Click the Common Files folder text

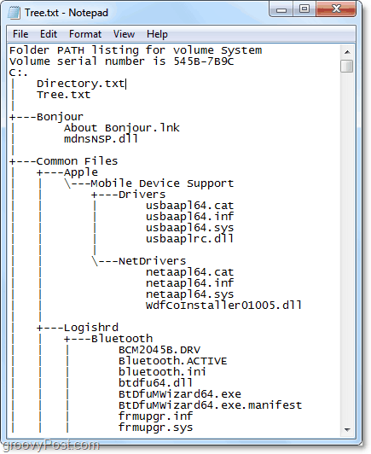77,161
